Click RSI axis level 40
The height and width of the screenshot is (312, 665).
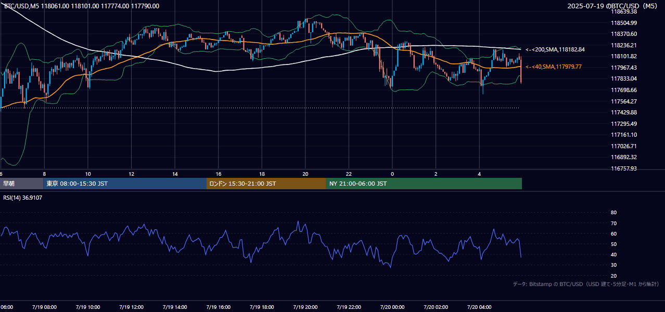613,254
